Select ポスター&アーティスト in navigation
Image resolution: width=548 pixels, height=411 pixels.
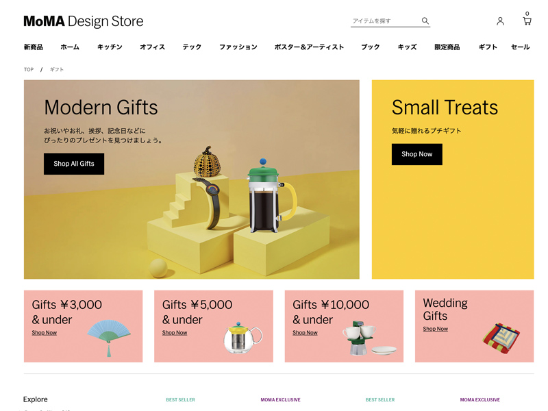tap(309, 47)
